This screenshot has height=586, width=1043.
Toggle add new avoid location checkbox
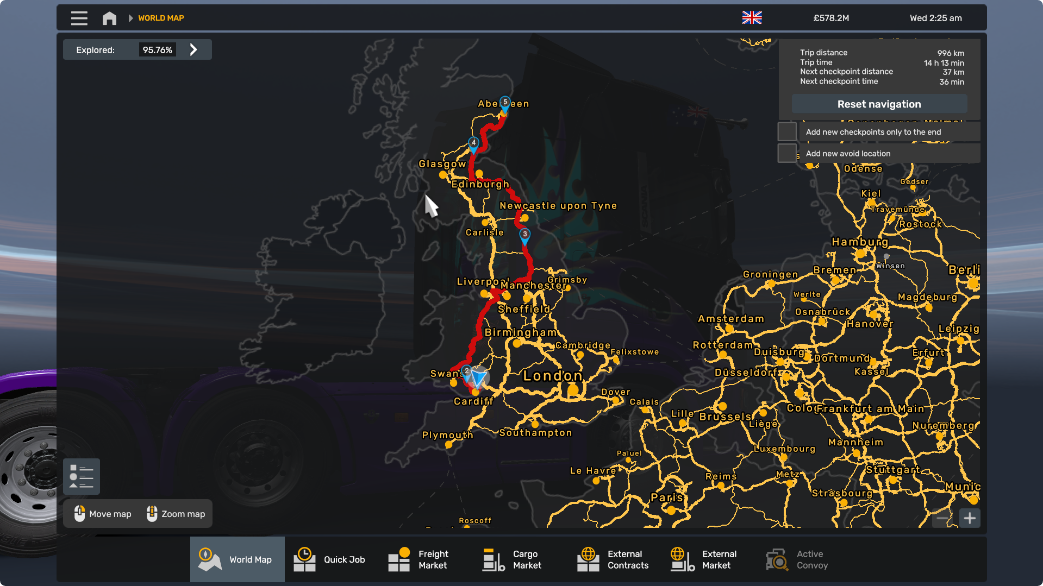point(787,154)
